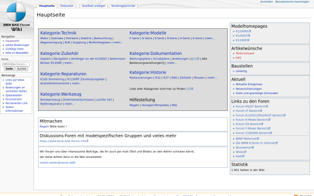Open the Aktuelle Ereignisse link
The width and height of the screenshot is (314, 196).
[249, 84]
